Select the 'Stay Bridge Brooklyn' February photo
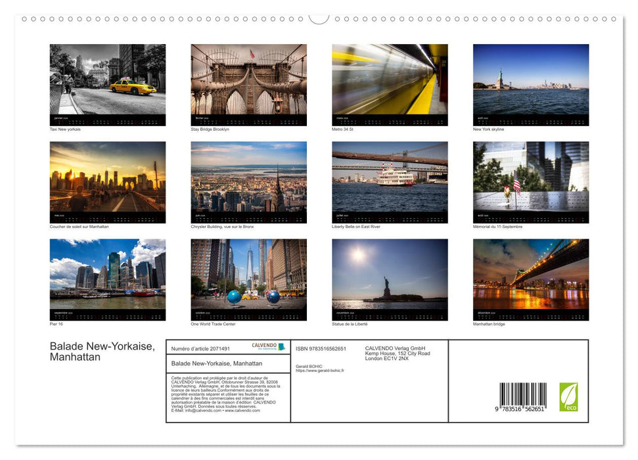Screen dimensions: 638x460 coord(248,82)
